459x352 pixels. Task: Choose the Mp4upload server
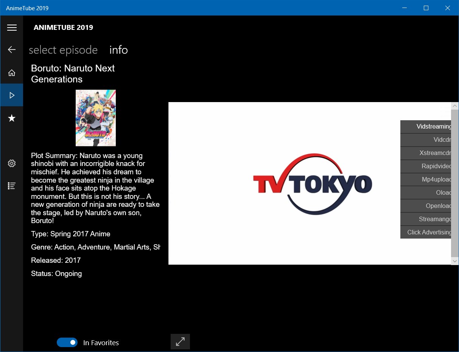(x=426, y=180)
